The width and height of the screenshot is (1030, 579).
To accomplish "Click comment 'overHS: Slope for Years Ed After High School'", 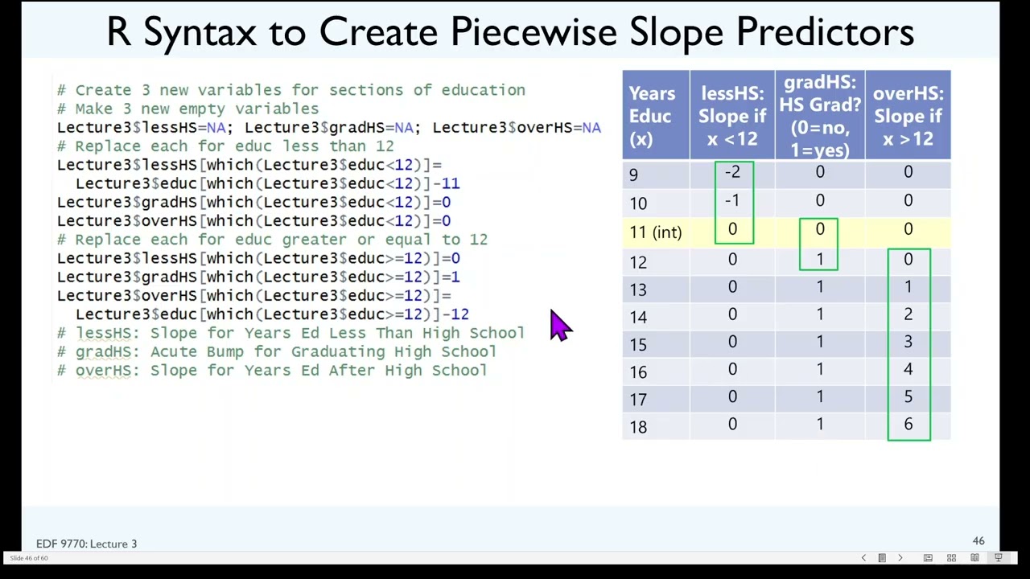I will point(272,370).
